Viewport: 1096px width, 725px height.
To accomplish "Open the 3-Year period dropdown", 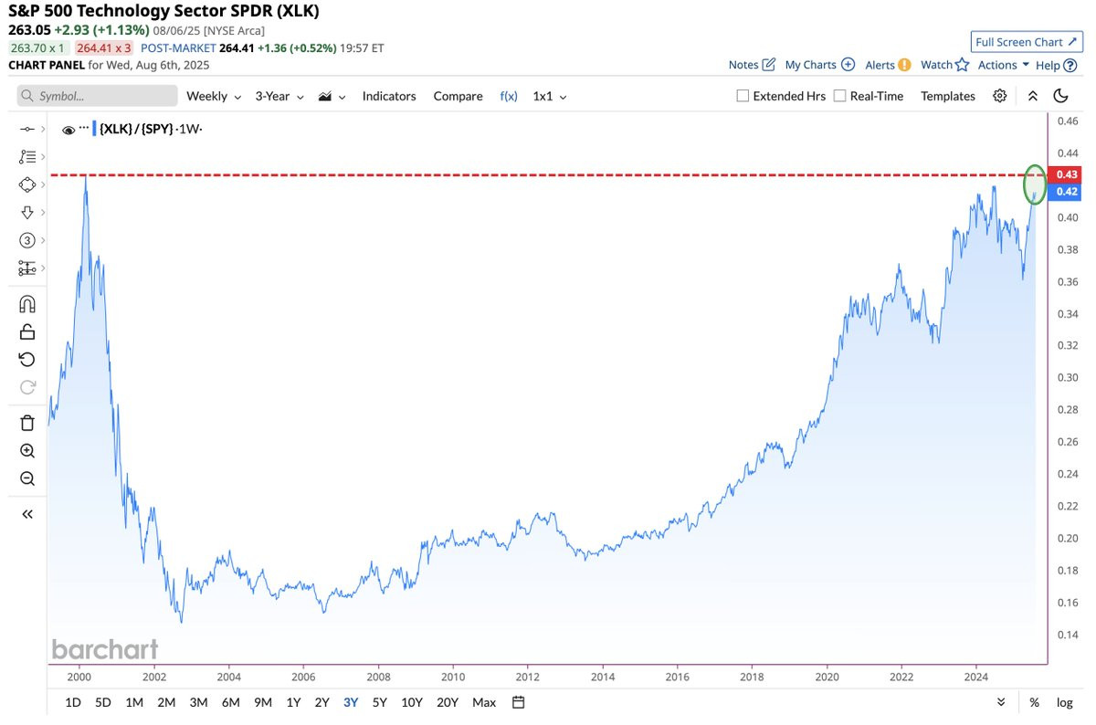I will [x=279, y=96].
